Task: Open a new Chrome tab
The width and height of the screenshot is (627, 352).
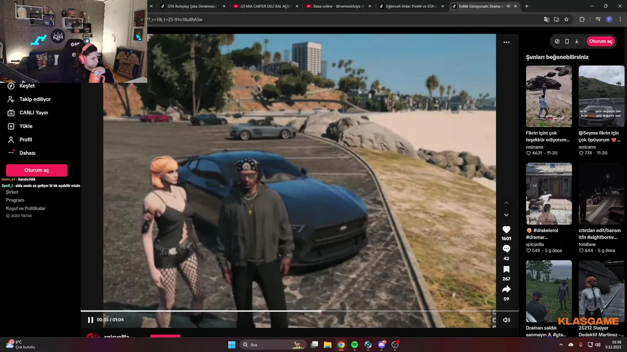Action: coord(527,6)
